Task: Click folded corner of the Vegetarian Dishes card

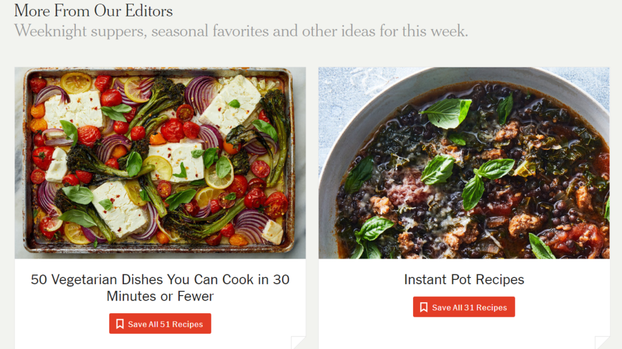Action: [x=299, y=343]
